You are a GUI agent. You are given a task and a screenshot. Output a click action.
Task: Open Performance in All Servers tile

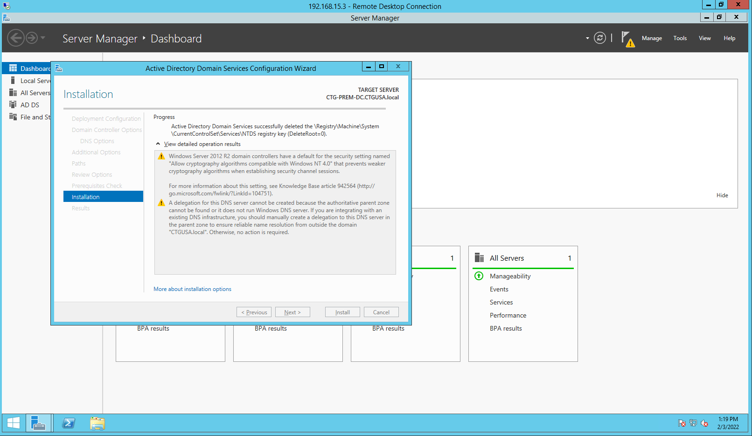point(508,315)
